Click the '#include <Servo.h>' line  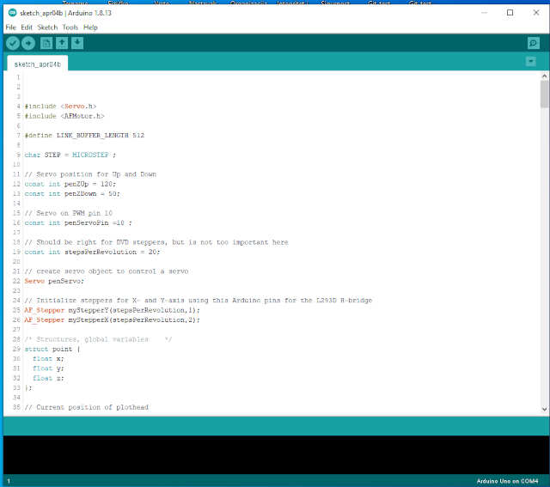pyautogui.click(x=60, y=107)
